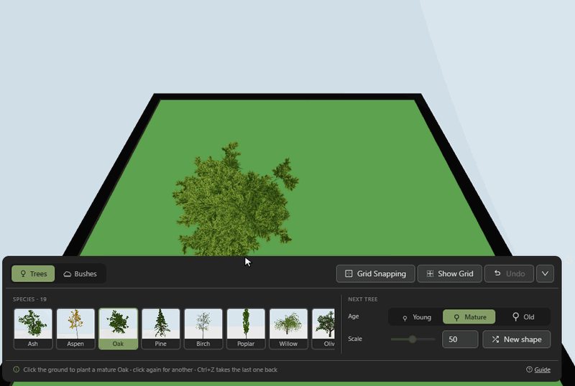Collapse the panel with the chevron button

545,273
